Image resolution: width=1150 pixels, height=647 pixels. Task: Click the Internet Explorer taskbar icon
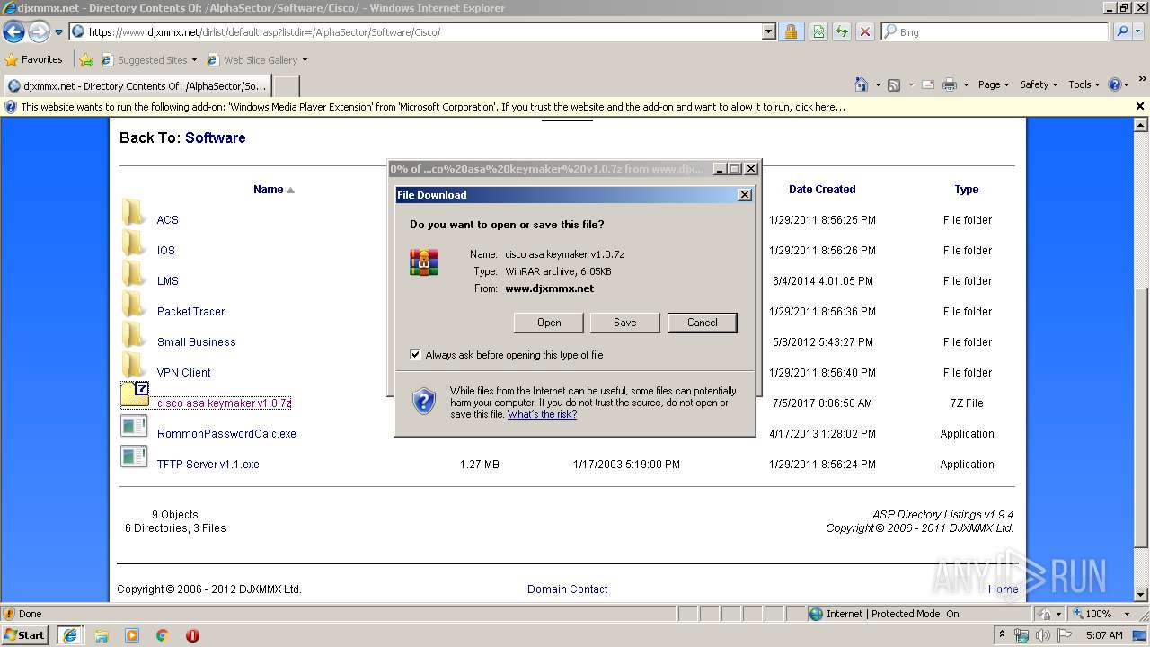(x=70, y=635)
